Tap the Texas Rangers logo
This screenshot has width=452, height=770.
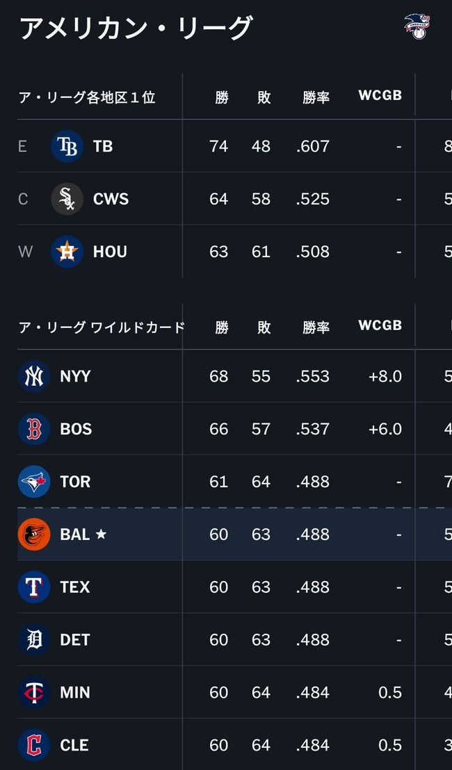[34, 587]
